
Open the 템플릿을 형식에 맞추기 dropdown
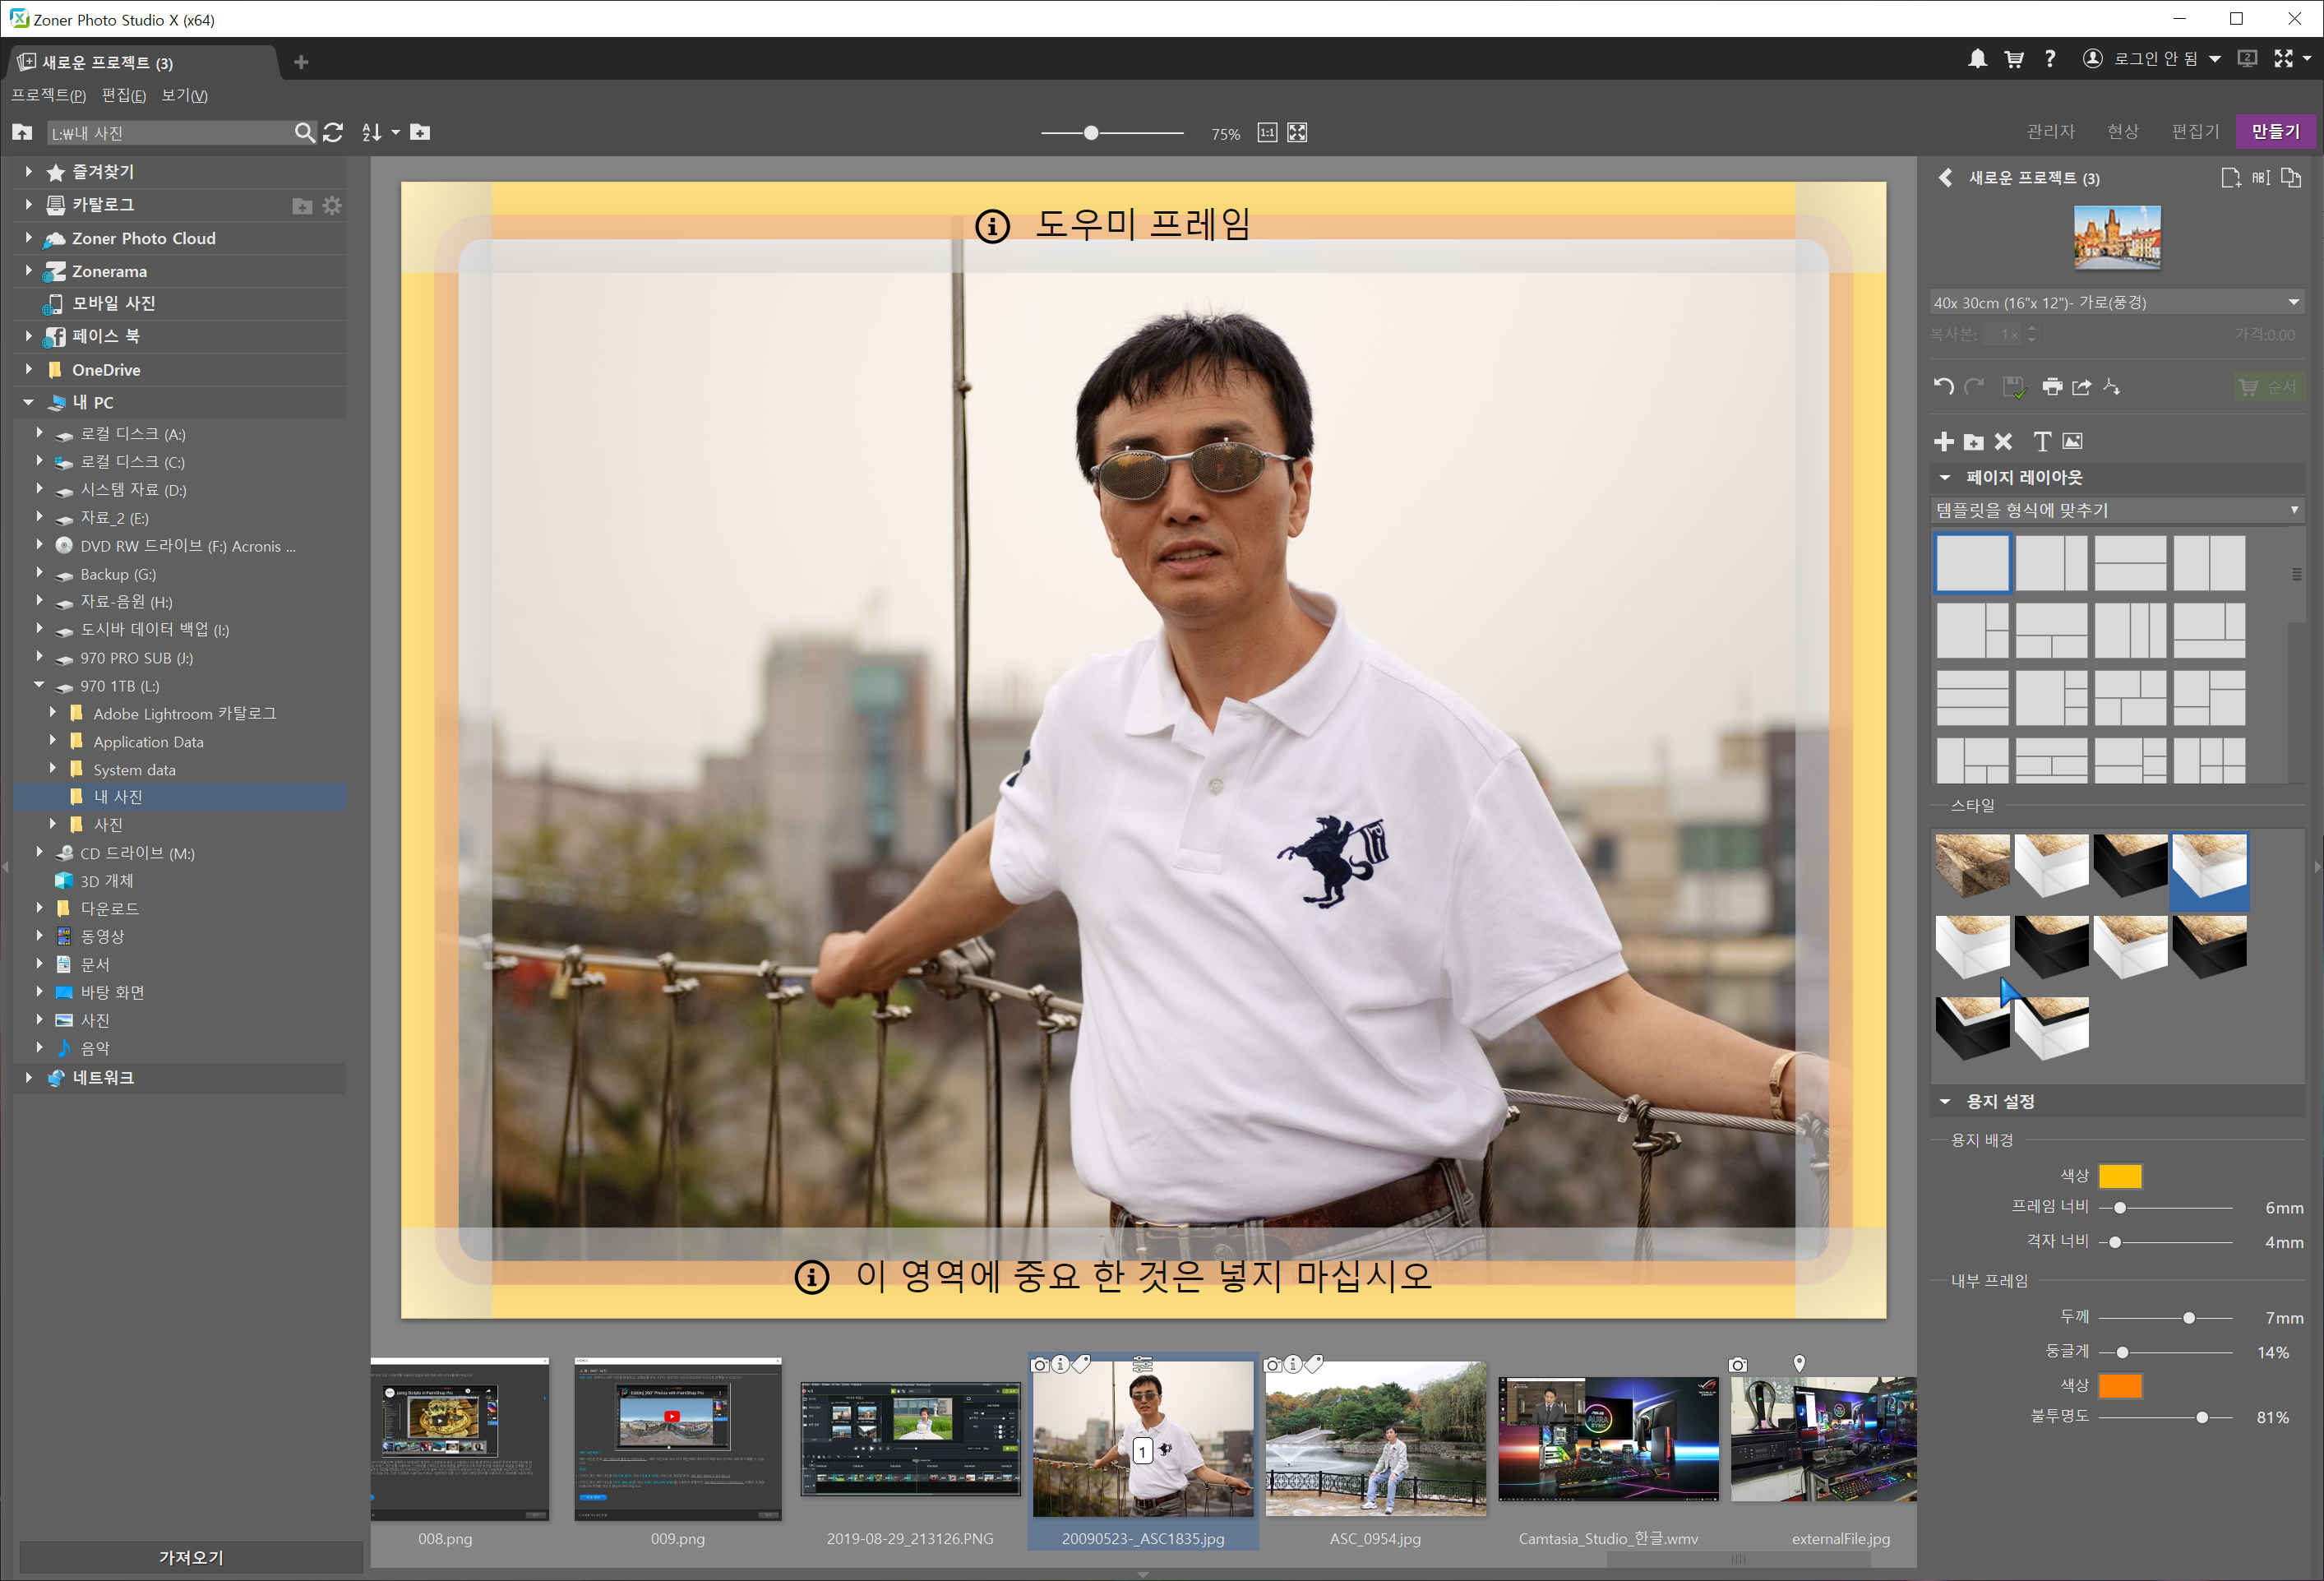click(x=2116, y=510)
